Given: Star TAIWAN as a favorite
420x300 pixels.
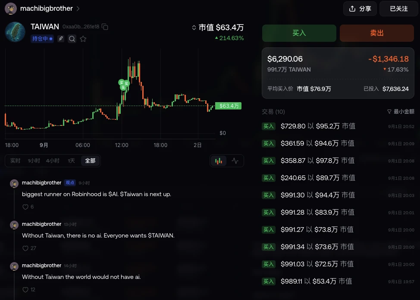Looking at the screenshot, I should pos(83,39).
